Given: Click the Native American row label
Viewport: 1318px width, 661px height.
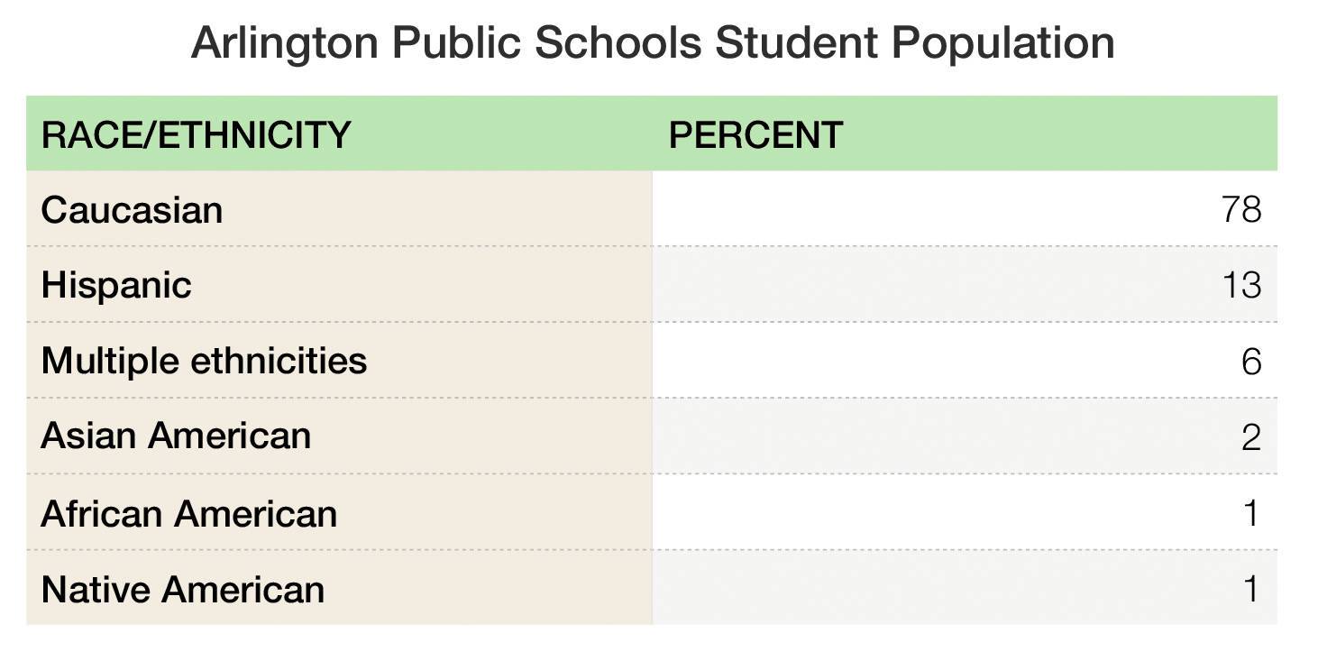Looking at the screenshot, I should [x=183, y=590].
